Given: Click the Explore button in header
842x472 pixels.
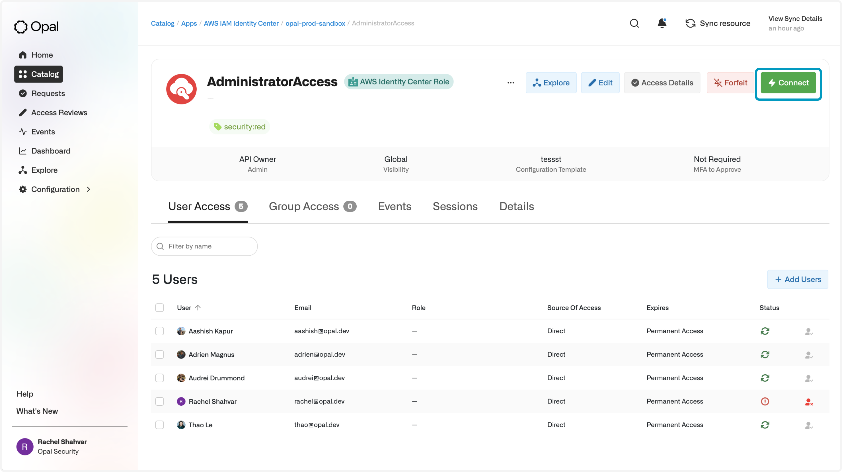Looking at the screenshot, I should tap(551, 83).
